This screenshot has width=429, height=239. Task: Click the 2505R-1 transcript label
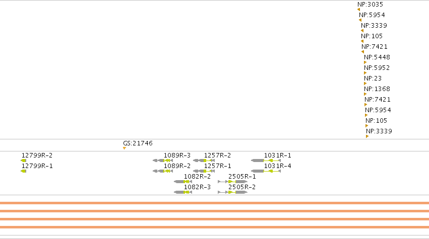point(242,177)
